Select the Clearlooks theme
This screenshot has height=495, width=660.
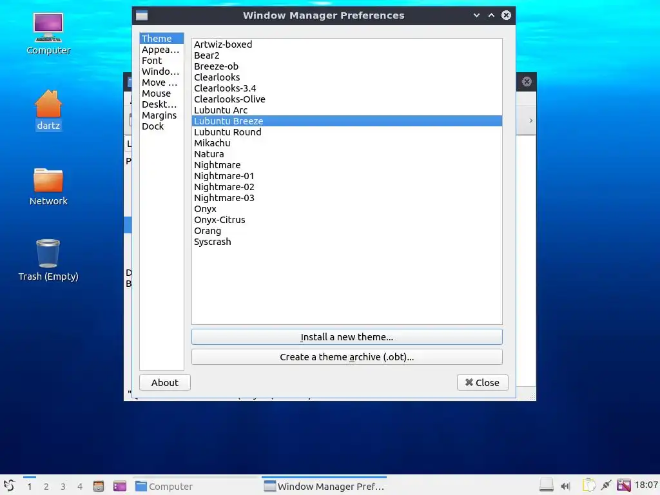pos(347,77)
